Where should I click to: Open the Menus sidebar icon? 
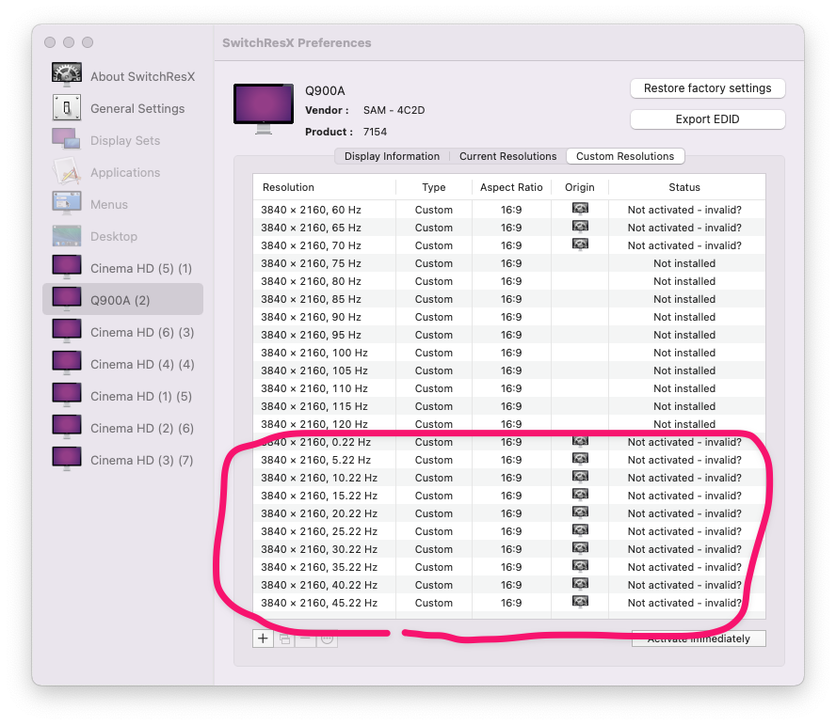[67, 203]
